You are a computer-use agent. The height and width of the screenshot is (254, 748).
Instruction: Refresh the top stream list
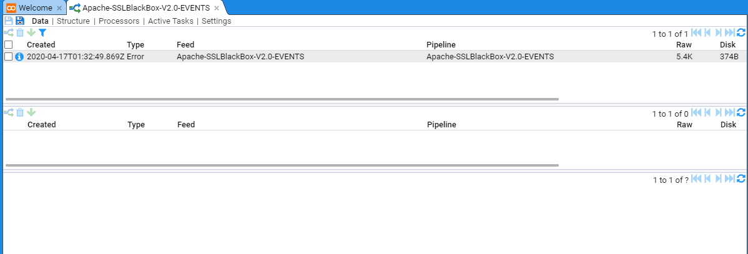click(741, 33)
